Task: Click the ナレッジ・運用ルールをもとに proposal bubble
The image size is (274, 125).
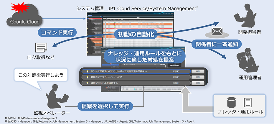Action: click(x=145, y=56)
